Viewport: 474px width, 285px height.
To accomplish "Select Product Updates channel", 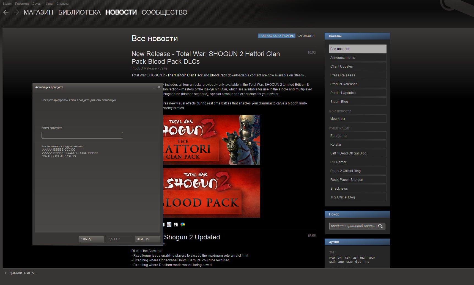I will 358,93.
